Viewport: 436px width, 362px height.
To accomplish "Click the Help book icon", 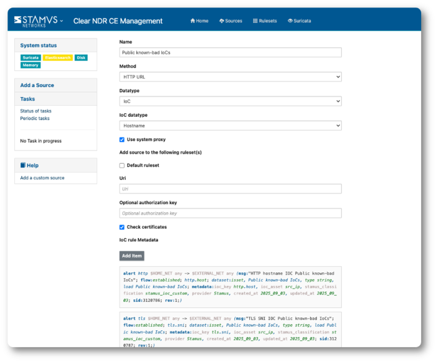I will pyautogui.click(x=23, y=165).
